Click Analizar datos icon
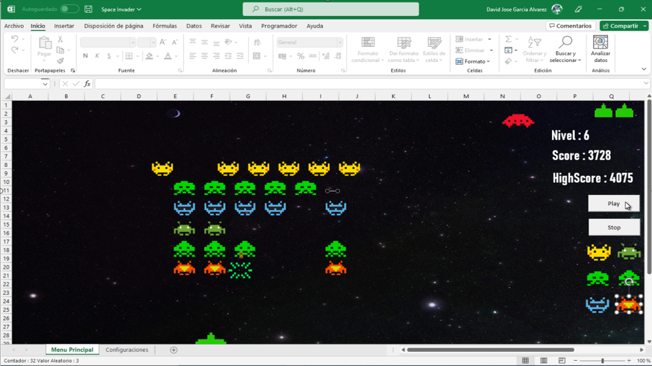 pyautogui.click(x=600, y=42)
